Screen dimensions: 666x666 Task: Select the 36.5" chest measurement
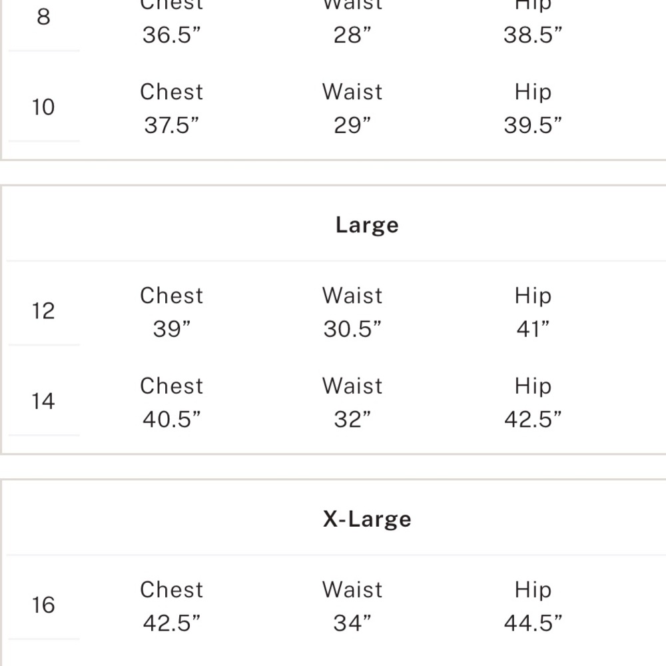pos(172,35)
